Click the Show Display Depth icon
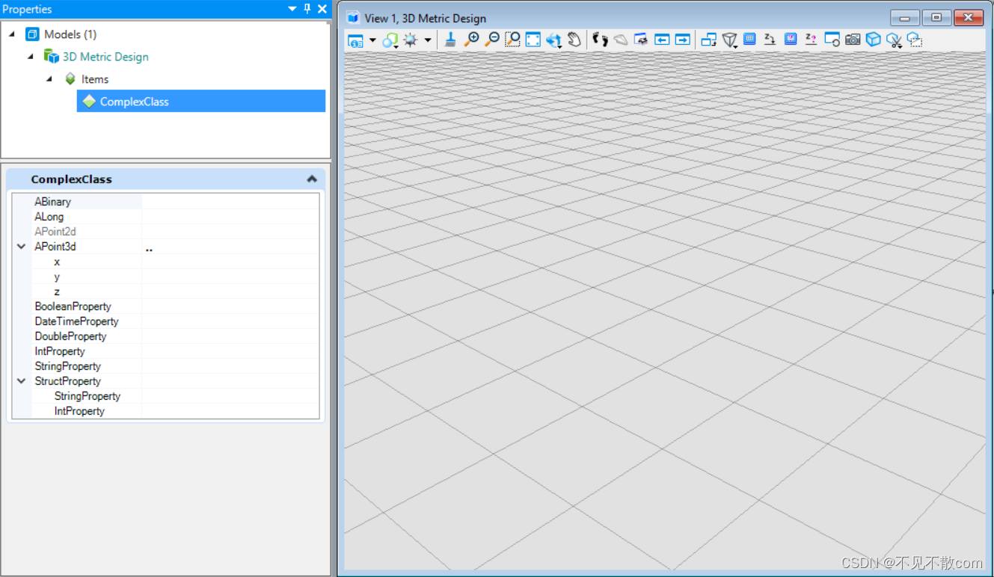This screenshot has height=577, width=994. [x=791, y=40]
